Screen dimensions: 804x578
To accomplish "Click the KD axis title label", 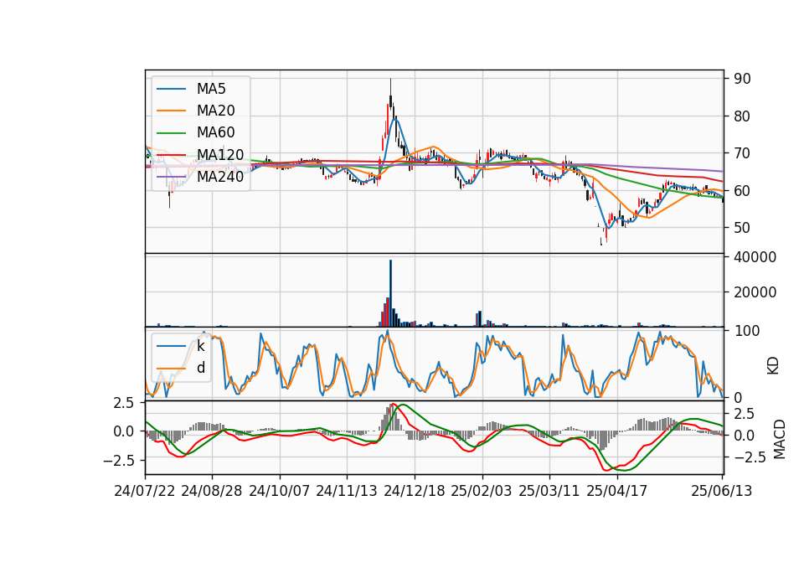I will pos(773,366).
